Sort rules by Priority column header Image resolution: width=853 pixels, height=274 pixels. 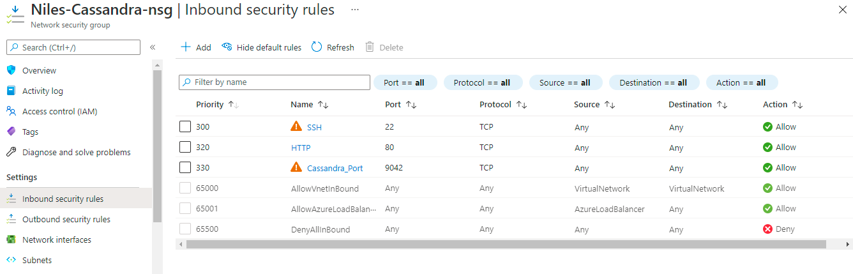point(210,105)
